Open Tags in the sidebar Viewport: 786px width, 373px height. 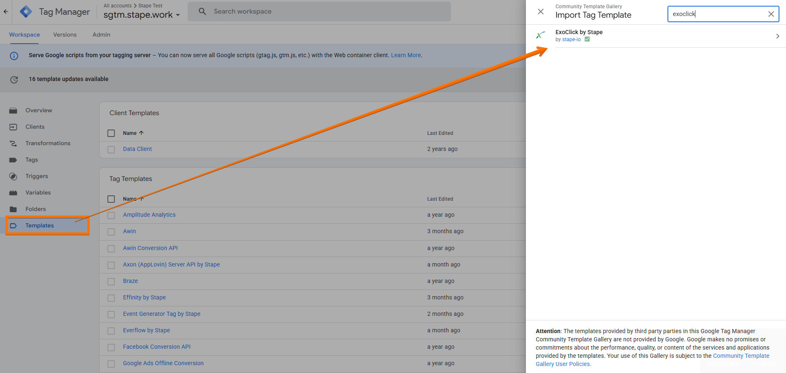(x=32, y=160)
